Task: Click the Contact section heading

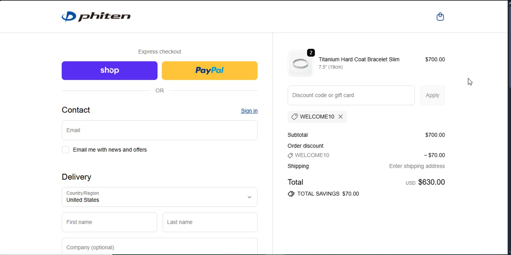Action: [x=76, y=110]
